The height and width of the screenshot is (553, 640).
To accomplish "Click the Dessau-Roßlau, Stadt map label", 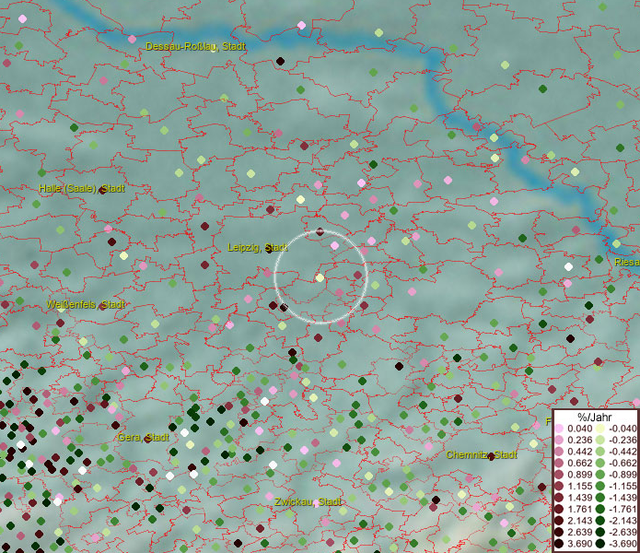I will (195, 46).
